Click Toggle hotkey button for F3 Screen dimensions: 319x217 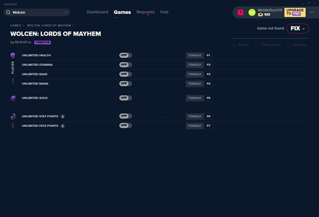tap(195, 74)
